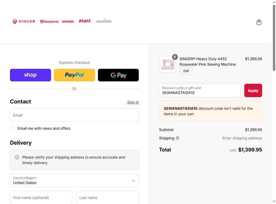Focus the Email input field
276x204 pixels.
[75, 115]
